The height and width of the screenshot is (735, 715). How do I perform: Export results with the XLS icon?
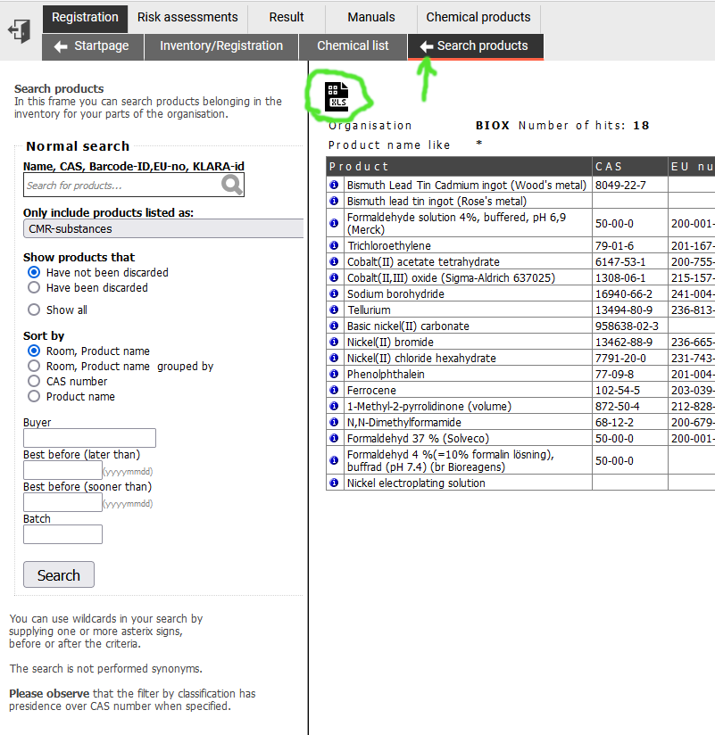[337, 96]
